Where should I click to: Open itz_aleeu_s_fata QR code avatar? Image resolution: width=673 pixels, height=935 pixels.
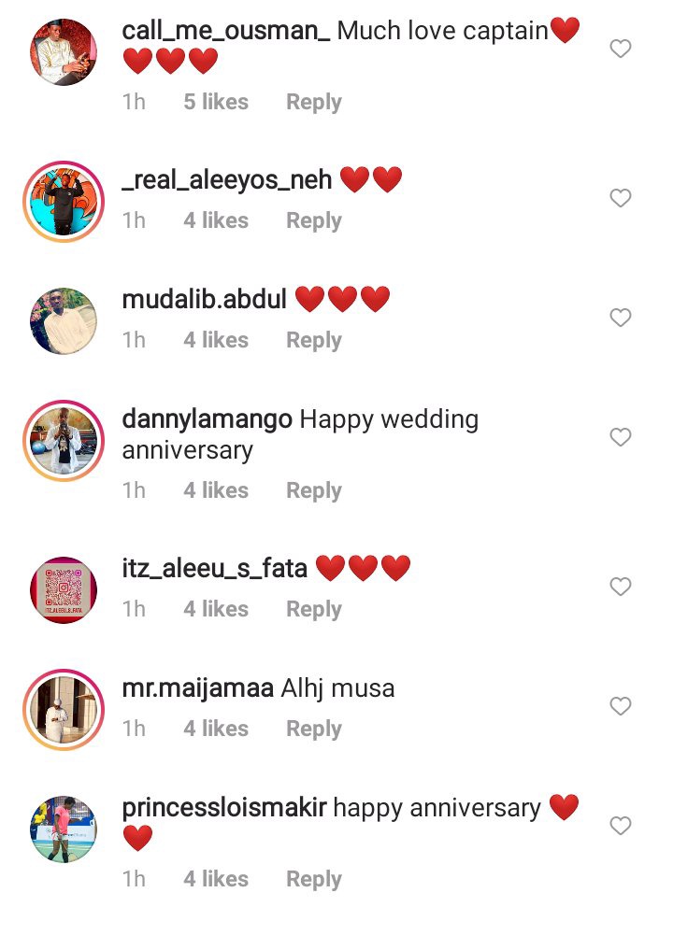click(x=64, y=590)
